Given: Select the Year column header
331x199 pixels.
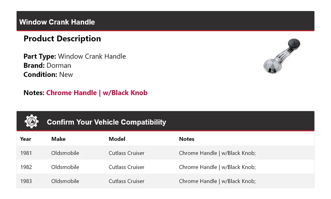Looking at the screenshot, I should click(26, 139).
